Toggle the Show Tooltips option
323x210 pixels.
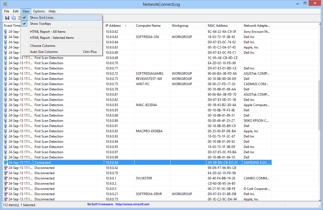click(x=62, y=24)
